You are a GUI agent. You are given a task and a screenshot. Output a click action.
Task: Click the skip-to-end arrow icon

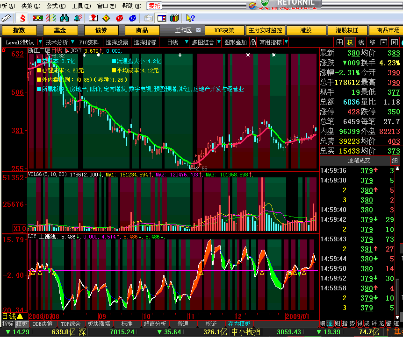[395, 42]
